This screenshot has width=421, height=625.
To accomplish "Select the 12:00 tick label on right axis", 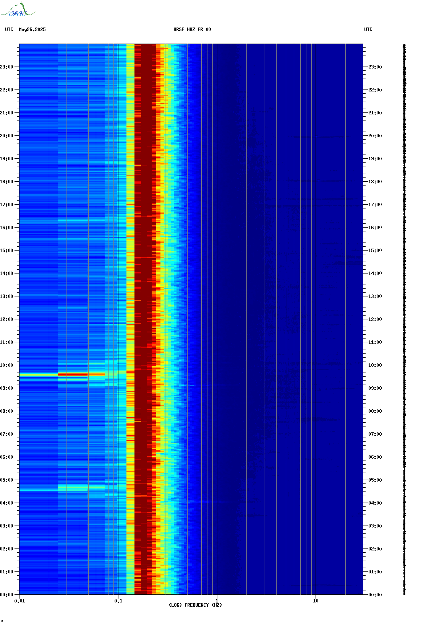I will click(x=375, y=319).
